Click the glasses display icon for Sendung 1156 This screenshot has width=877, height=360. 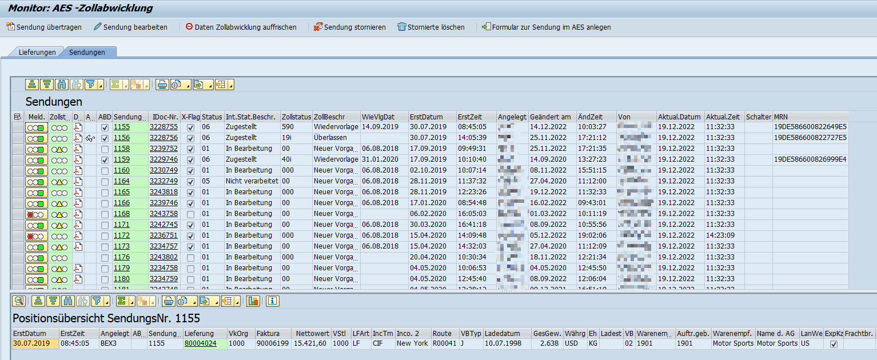tap(90, 138)
